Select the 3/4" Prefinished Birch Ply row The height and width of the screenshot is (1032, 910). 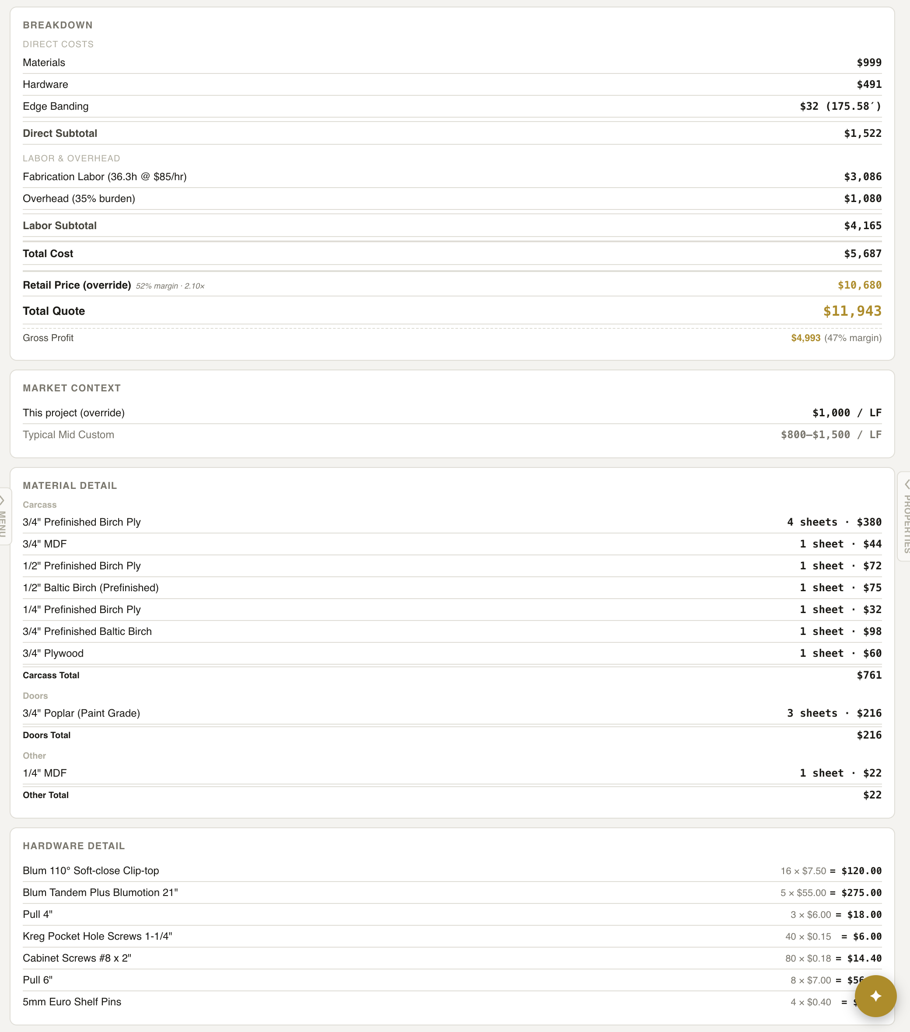point(82,522)
